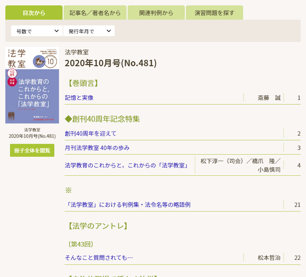The width and height of the screenshot is (306, 277).
Task: Click the 法学教室 magazine cover thumbnail
Action: tap(32, 85)
